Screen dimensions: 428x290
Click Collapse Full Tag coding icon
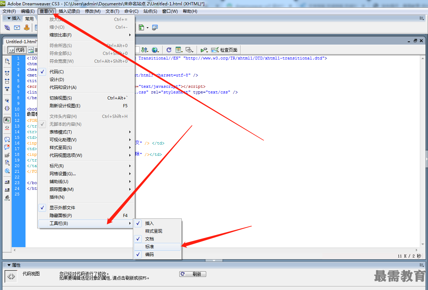7,73
